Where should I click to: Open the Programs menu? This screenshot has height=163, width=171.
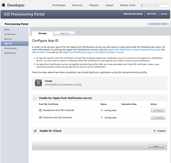click(x=94, y=5)
